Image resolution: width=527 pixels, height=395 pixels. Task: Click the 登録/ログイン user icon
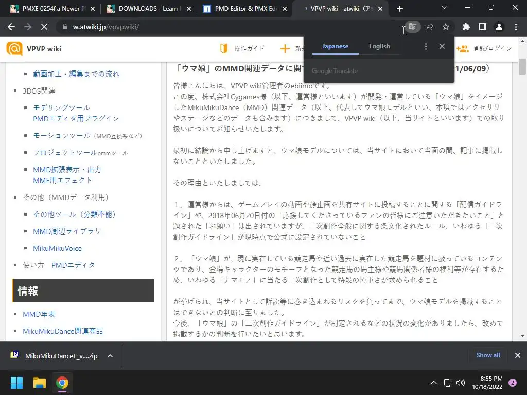tap(463, 49)
